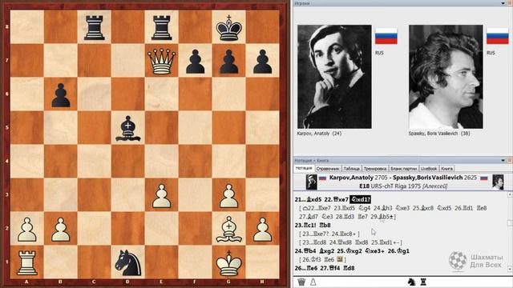
Task: Jump to main line move Rd8
Action: 349,268
